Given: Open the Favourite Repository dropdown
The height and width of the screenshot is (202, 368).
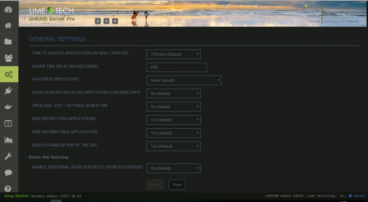Looking at the screenshot, I should [x=184, y=80].
